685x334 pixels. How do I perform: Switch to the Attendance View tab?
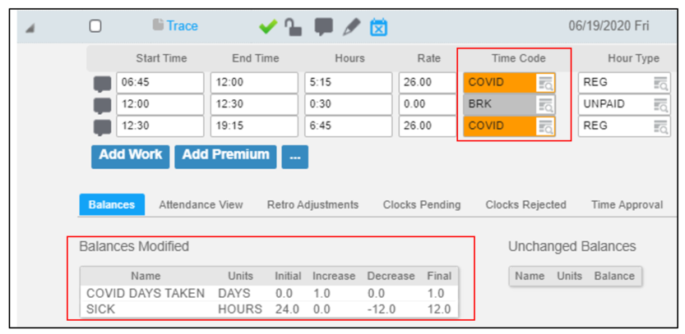point(201,205)
